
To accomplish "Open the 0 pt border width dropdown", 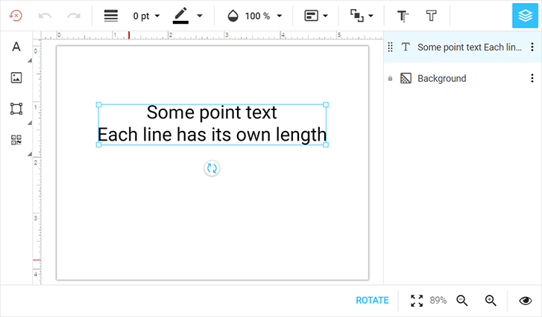I will tap(146, 16).
